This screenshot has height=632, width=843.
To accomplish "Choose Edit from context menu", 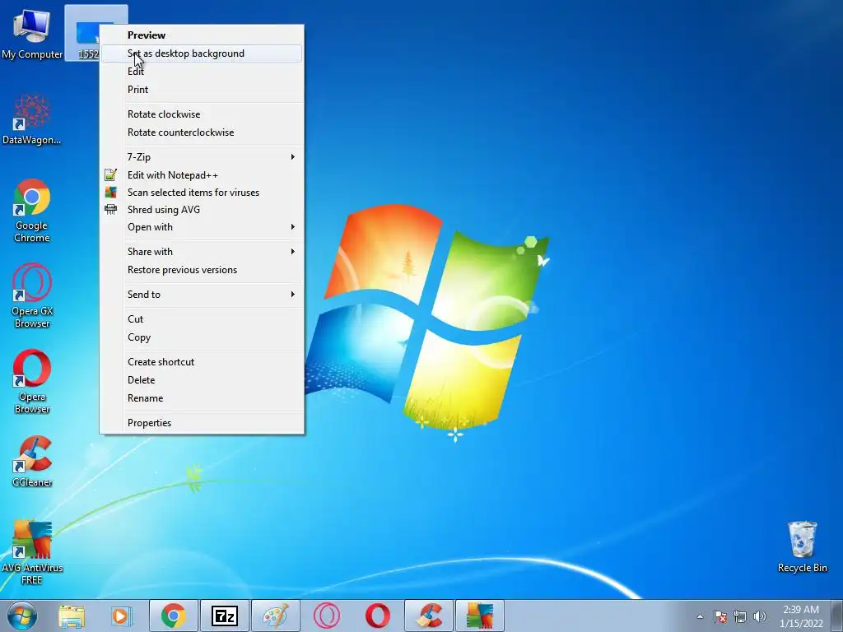I will (203, 72).
